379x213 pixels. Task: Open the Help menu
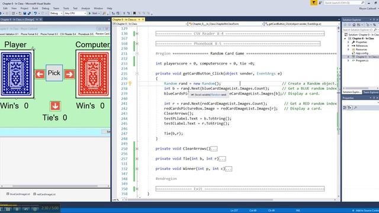coord(110,8)
